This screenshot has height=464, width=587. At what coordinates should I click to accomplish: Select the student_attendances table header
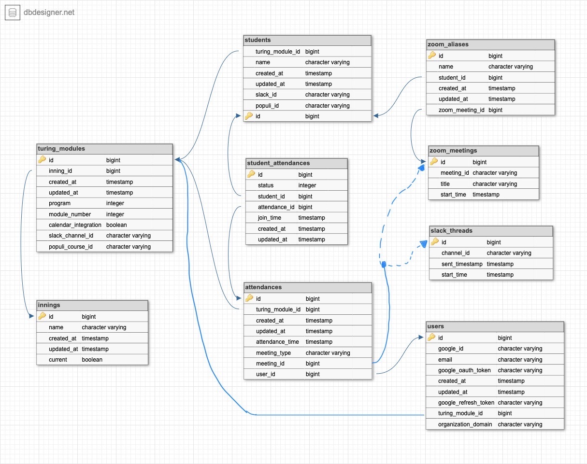(297, 163)
